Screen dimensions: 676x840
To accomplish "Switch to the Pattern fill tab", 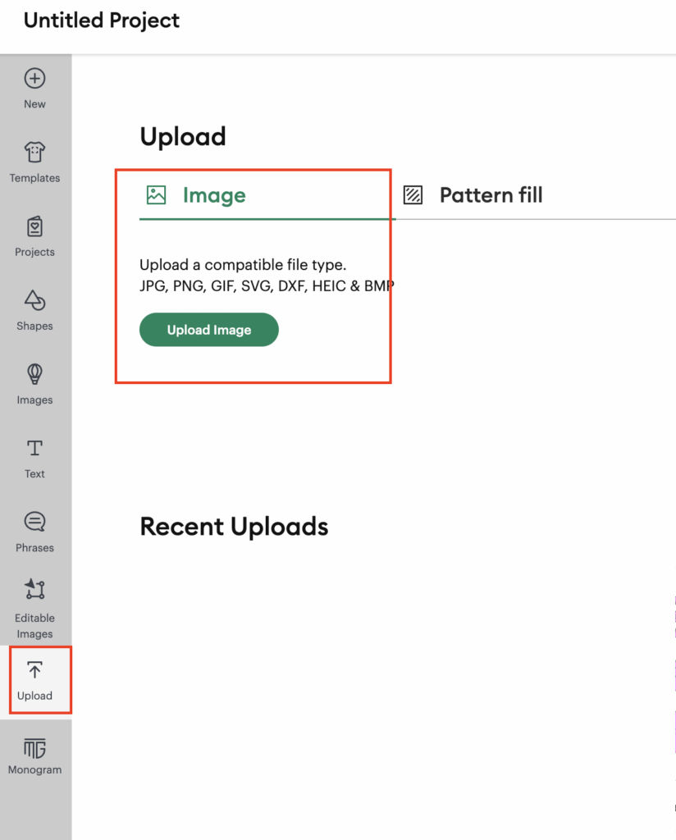I will (x=491, y=195).
